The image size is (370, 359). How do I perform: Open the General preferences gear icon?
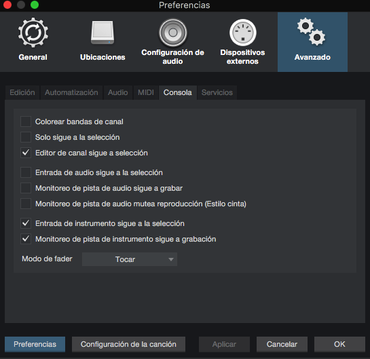coord(33,33)
